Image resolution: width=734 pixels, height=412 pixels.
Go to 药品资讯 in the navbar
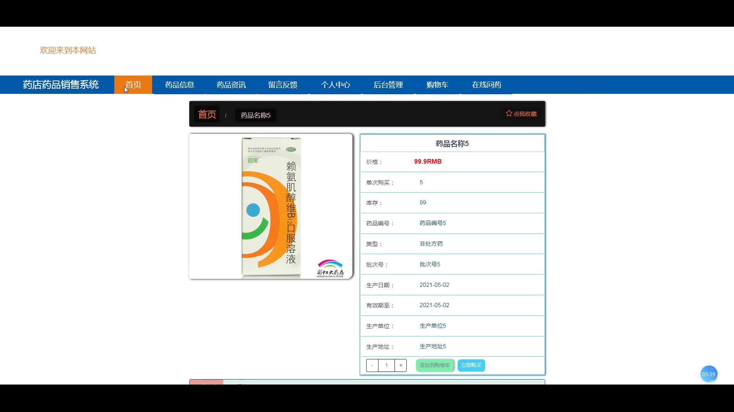pyautogui.click(x=231, y=85)
